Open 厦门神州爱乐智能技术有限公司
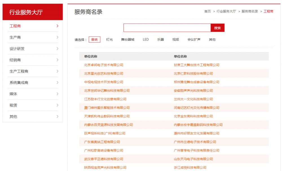 point(107,108)
